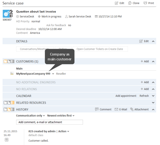The height and width of the screenshot is (145, 160).
Task: Click the comment icon under 25.11.2015 entry
Action: [6, 140]
